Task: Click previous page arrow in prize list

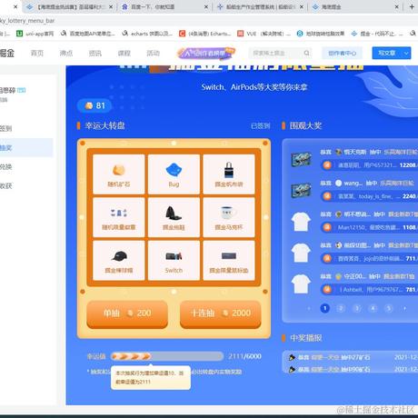Action: [309, 308]
